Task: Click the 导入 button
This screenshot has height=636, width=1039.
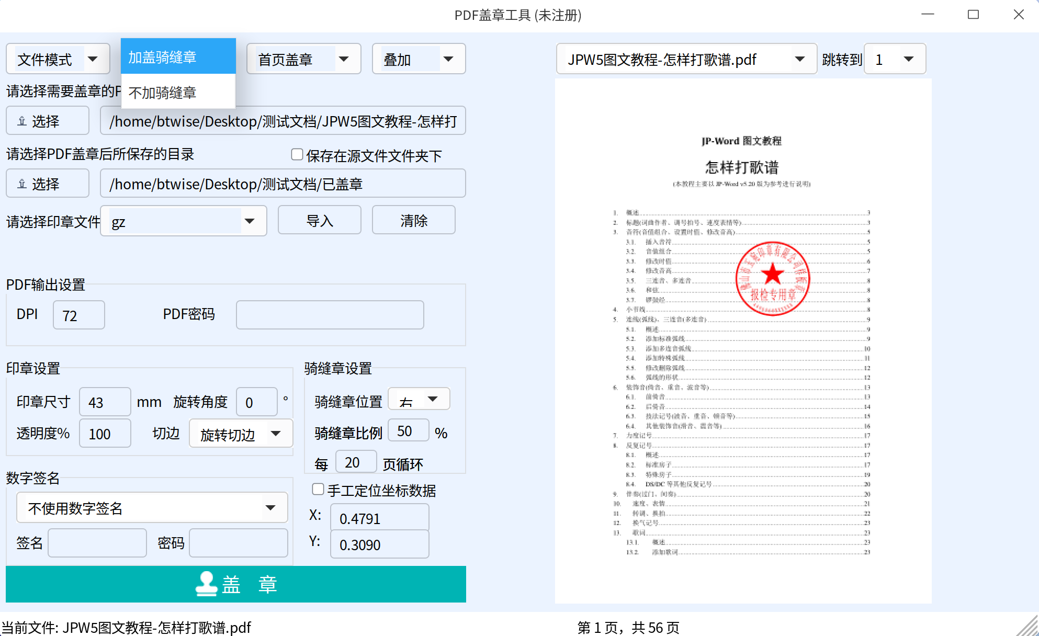Action: (320, 220)
